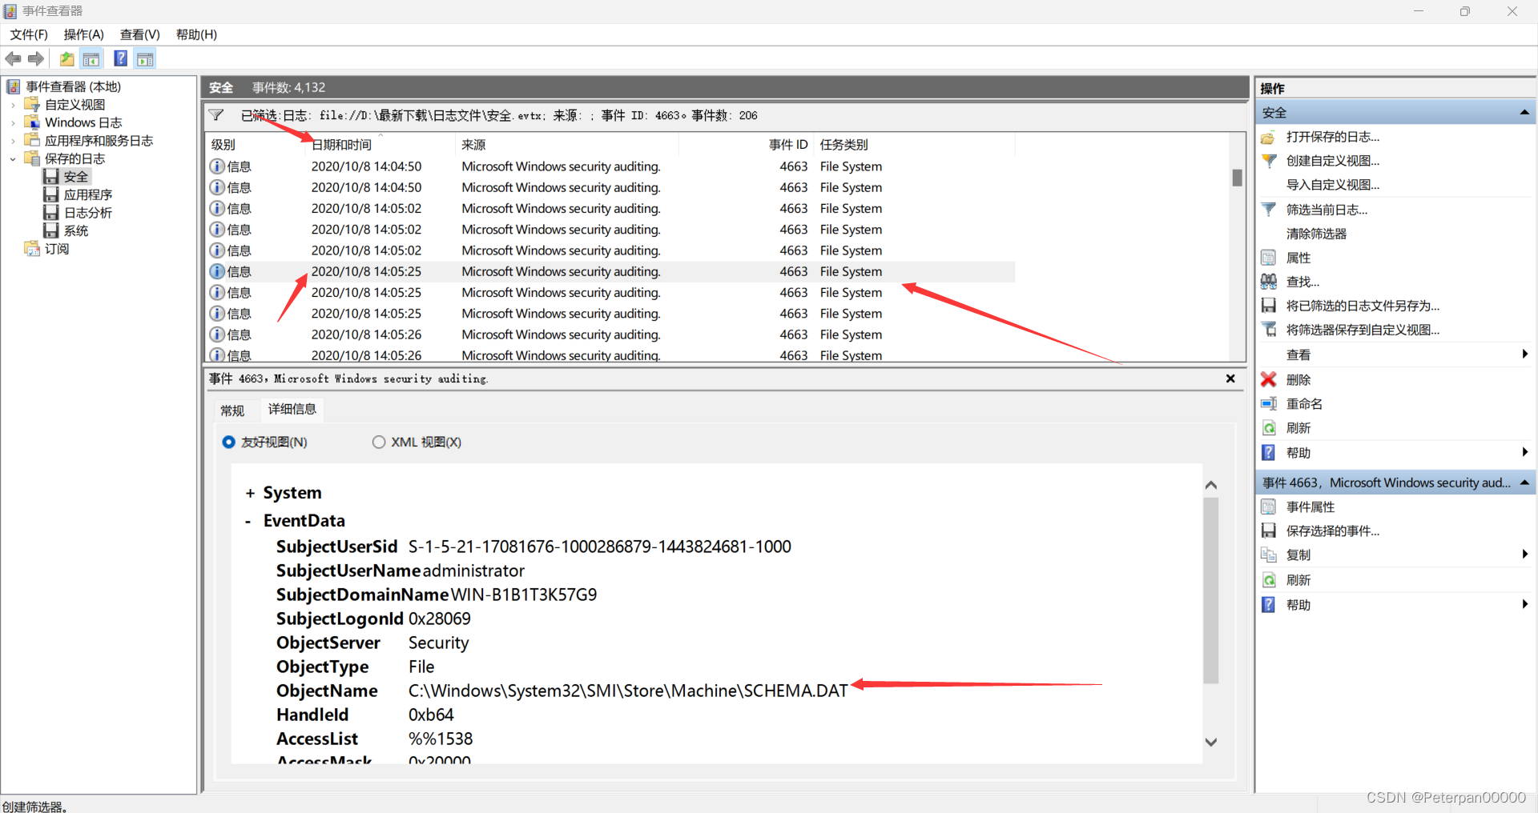Select the 应用程序 saved log tree item
Viewport: 1538px width, 813px height.
(87, 194)
